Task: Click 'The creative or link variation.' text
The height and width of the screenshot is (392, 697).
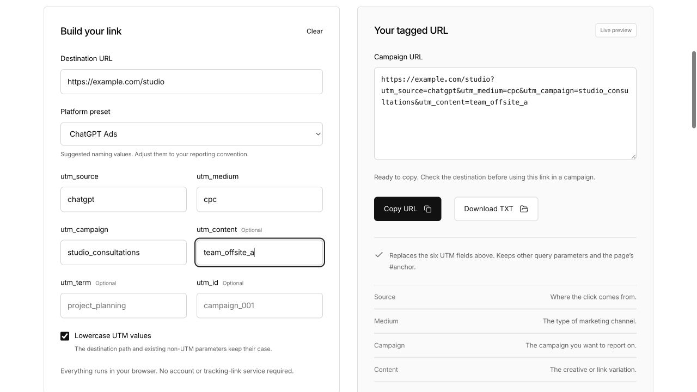Action: pos(593,370)
